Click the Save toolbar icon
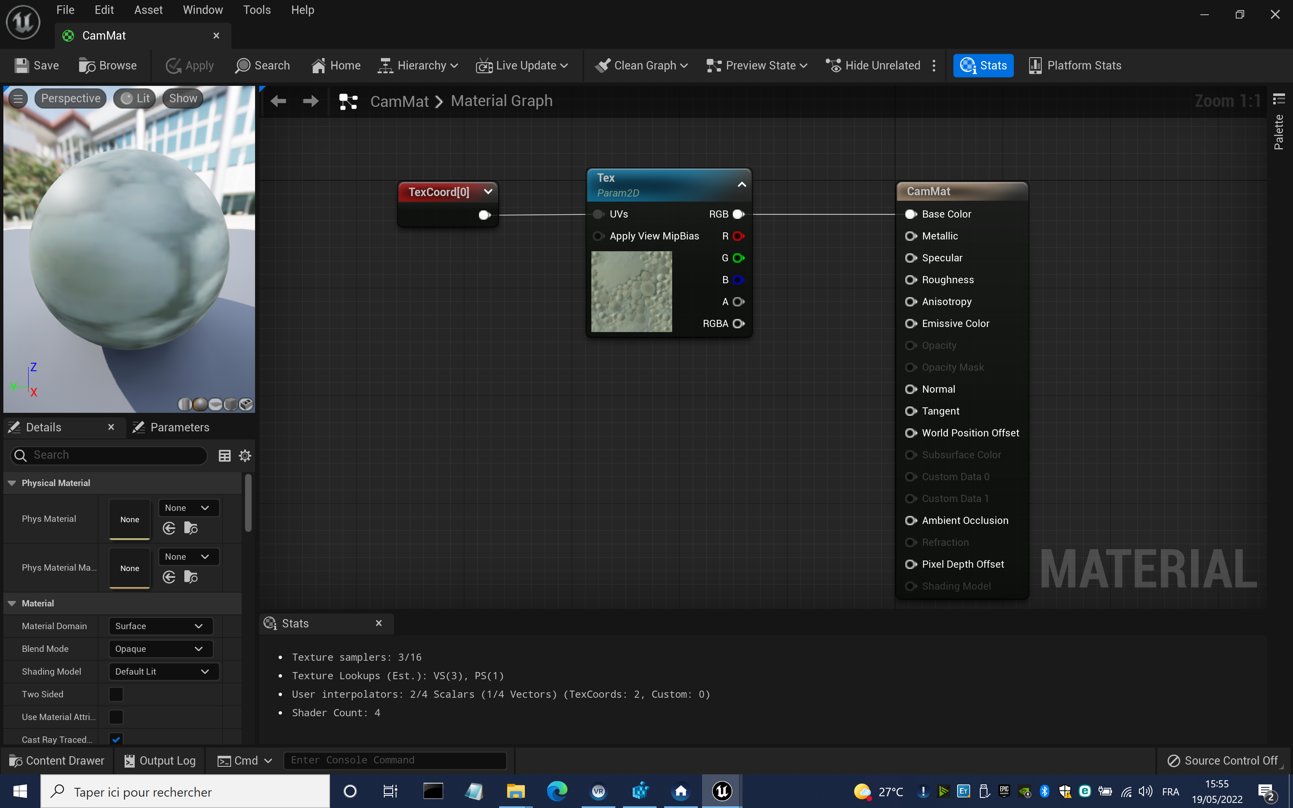This screenshot has width=1293, height=808. (x=22, y=65)
